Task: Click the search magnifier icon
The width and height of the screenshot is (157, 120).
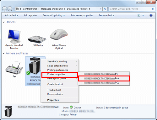Action: point(153,9)
